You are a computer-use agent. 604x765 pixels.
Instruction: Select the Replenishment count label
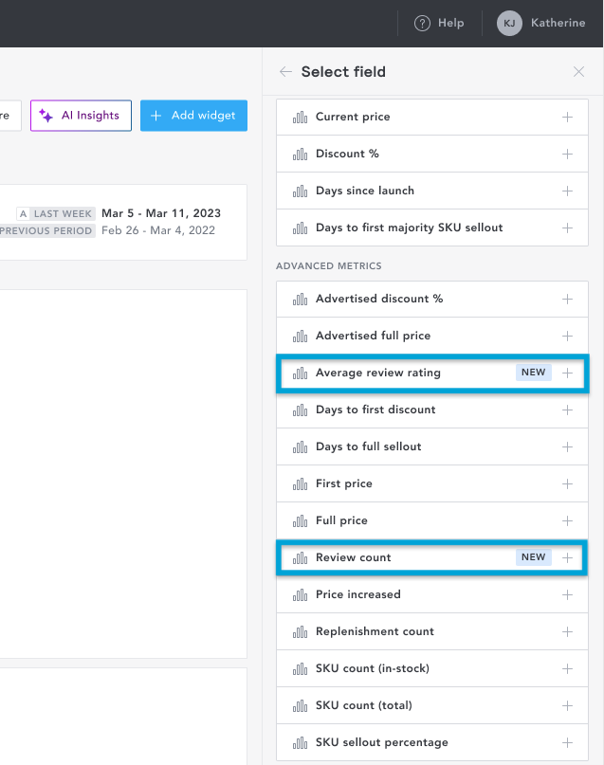tap(375, 631)
